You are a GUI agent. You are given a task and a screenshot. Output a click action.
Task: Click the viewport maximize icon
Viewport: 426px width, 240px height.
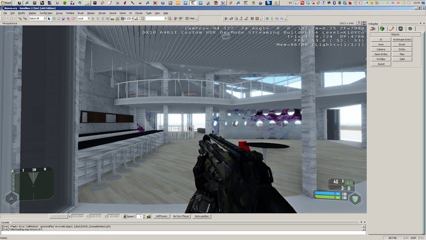point(364,23)
